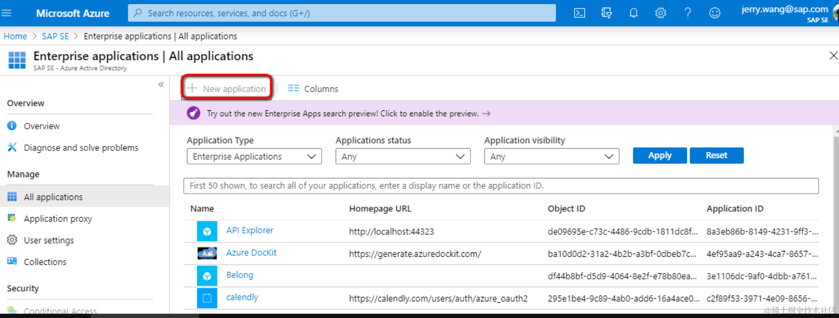Click the https://generate.azuredockit.com/ URL cell

pyautogui.click(x=415, y=254)
